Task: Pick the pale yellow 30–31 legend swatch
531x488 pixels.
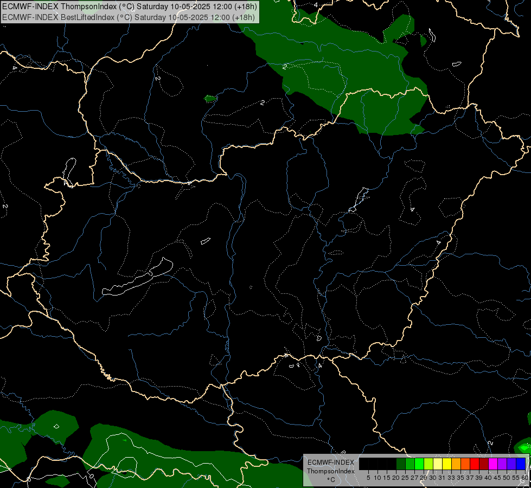Action: tap(438, 464)
